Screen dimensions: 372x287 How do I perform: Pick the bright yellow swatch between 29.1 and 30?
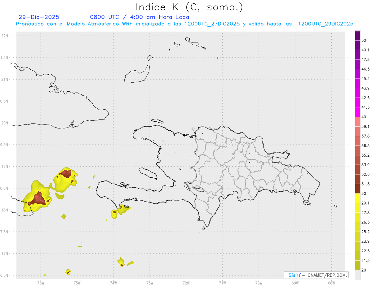pos(357,198)
